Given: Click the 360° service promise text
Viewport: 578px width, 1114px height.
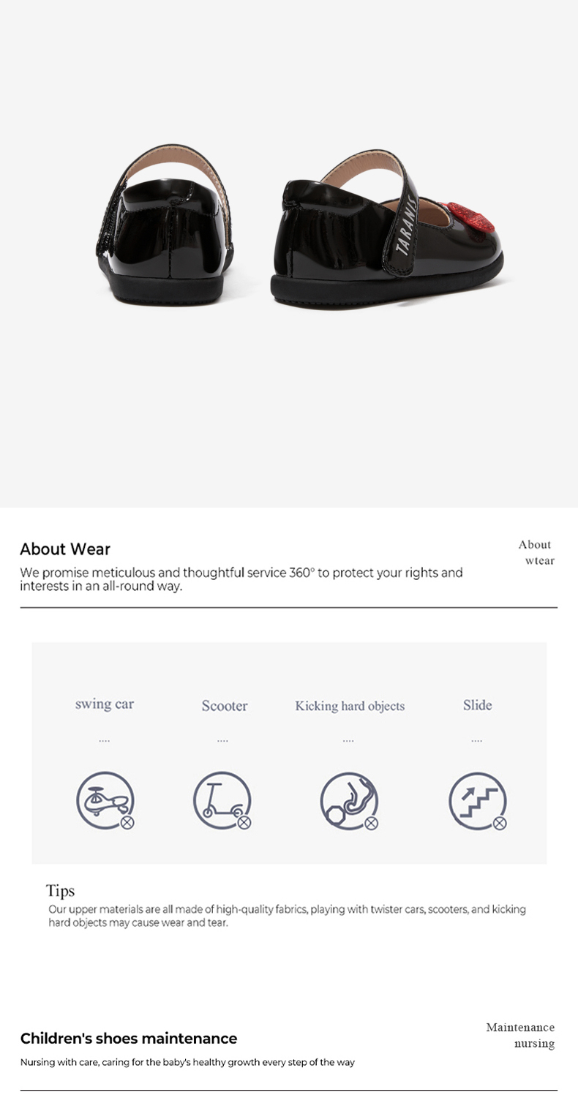Looking at the screenshot, I should pyautogui.click(x=241, y=579).
